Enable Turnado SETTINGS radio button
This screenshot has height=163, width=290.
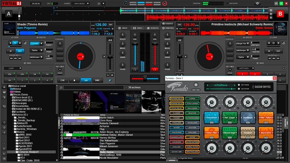point(239,85)
